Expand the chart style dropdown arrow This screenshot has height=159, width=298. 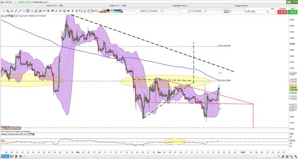pyautogui.click(x=230, y=11)
